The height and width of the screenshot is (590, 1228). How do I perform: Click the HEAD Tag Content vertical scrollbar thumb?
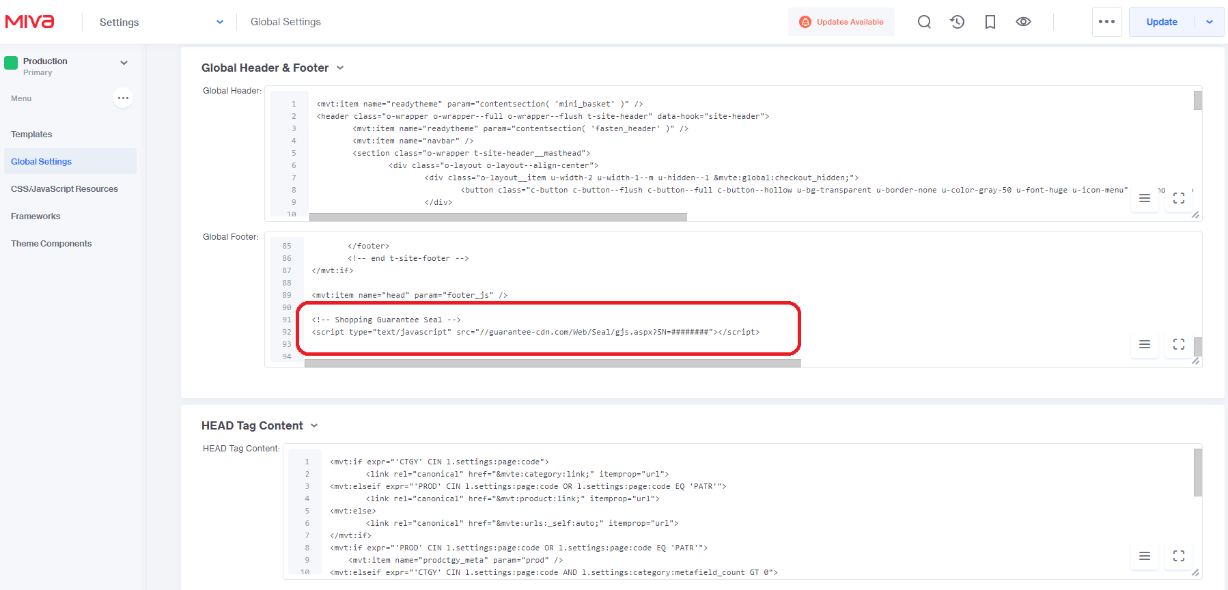pyautogui.click(x=1198, y=473)
